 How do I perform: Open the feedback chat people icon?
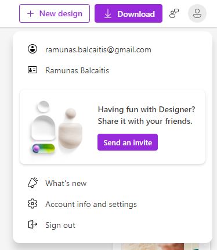174,13
